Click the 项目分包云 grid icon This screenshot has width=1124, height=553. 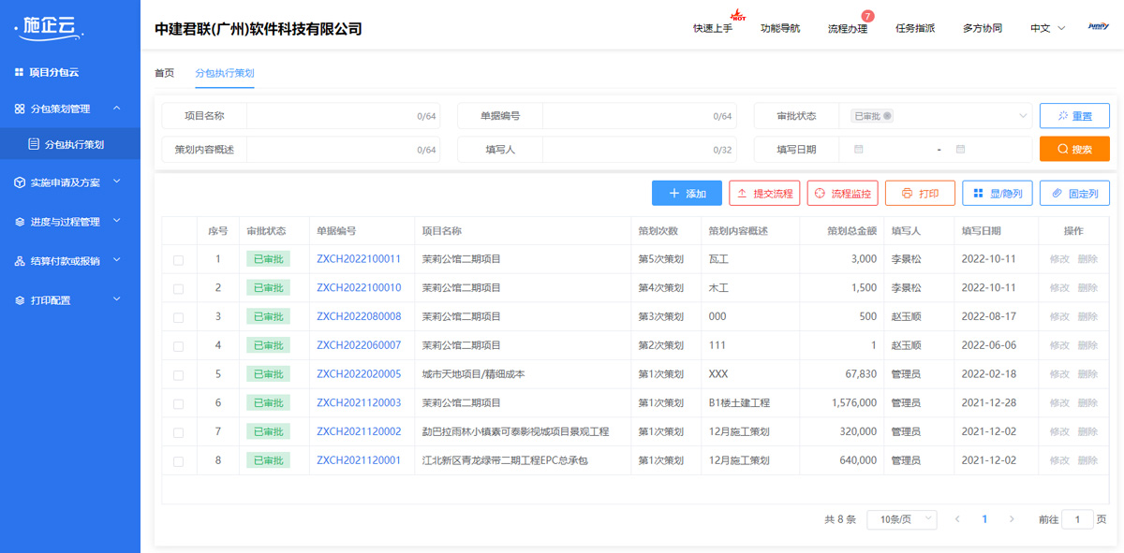pyautogui.click(x=19, y=72)
